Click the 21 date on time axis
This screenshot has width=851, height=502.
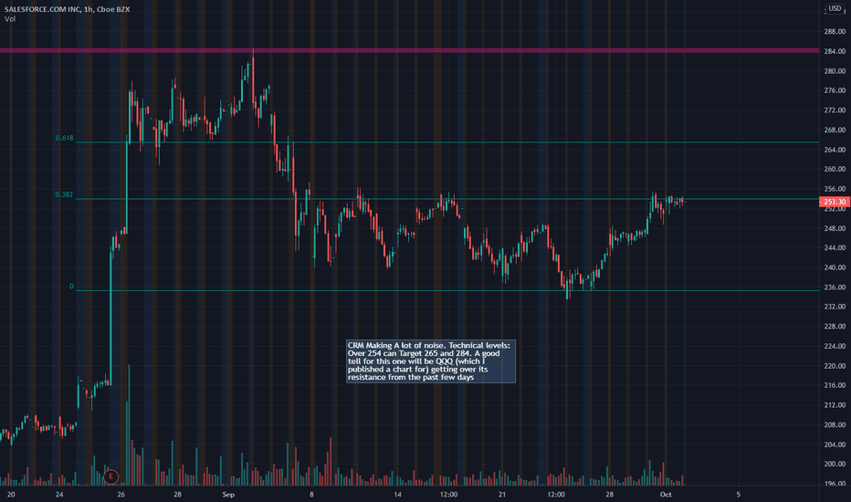coord(502,495)
